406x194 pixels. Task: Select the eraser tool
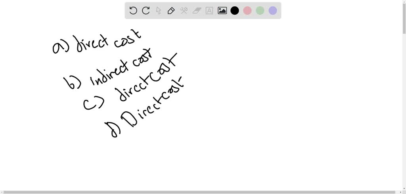(x=197, y=11)
